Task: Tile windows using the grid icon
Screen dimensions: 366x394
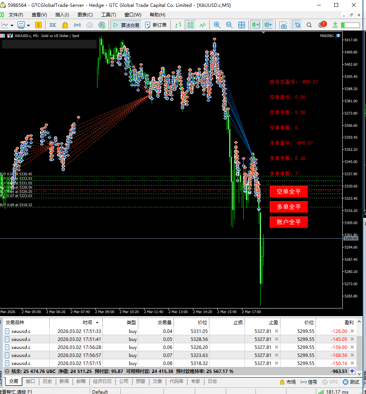Action: [x=241, y=25]
